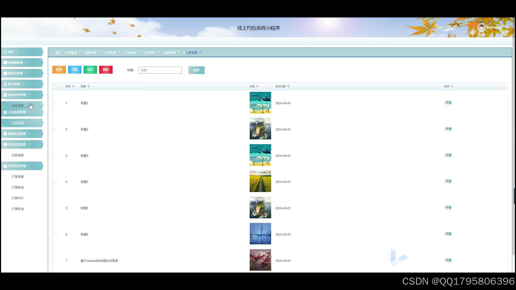Click the admin avatar icon in the header
This screenshot has width=516, height=290.
click(481, 27)
